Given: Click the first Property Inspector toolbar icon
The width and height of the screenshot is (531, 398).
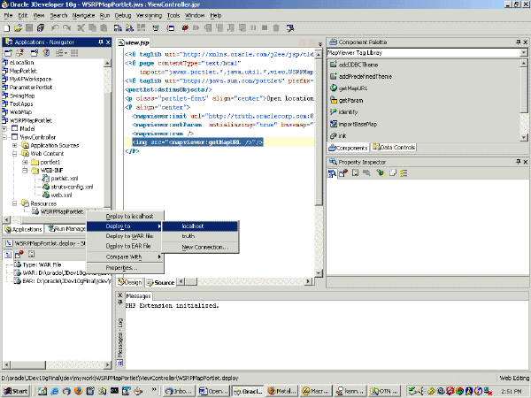Looking at the screenshot, I should tap(332, 173).
